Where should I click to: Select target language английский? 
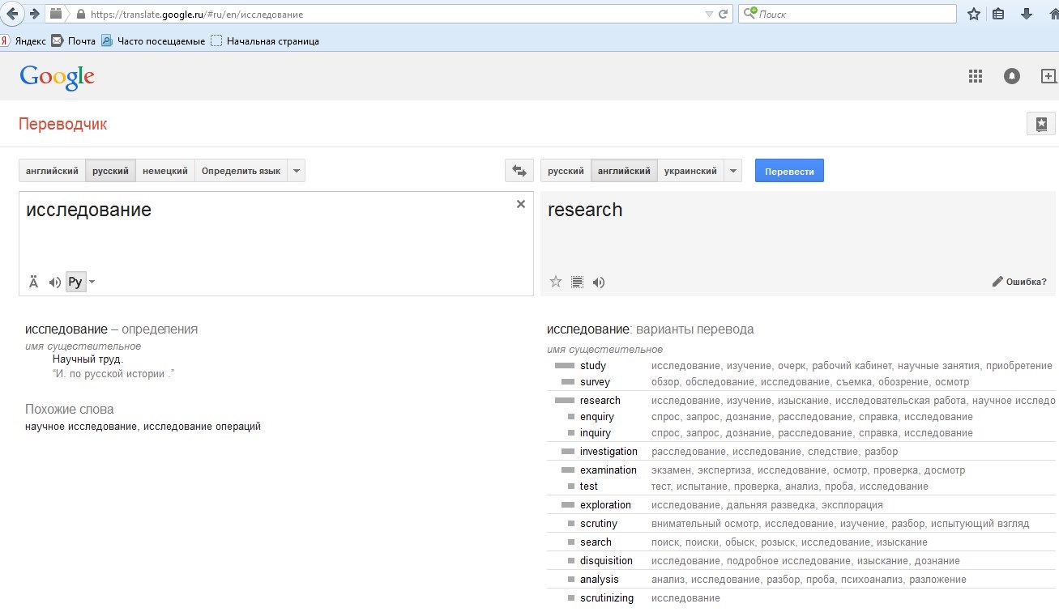click(624, 171)
